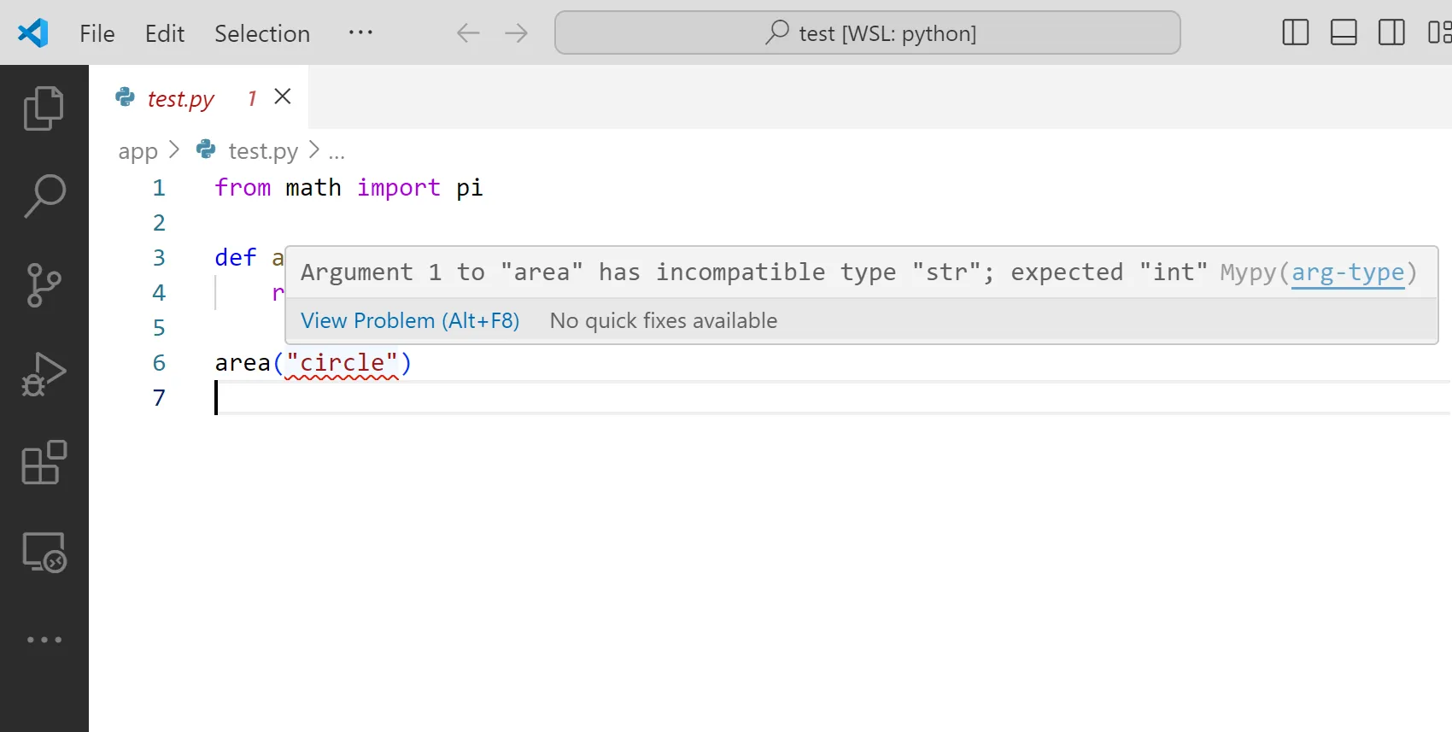
Task: Open the Search view in activity bar
Action: (44, 196)
